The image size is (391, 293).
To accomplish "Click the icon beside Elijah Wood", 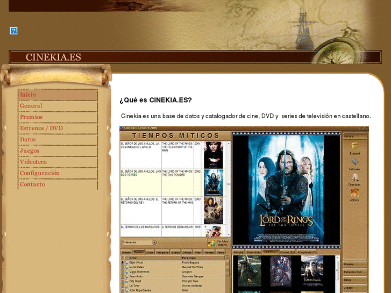I will [x=127, y=262].
